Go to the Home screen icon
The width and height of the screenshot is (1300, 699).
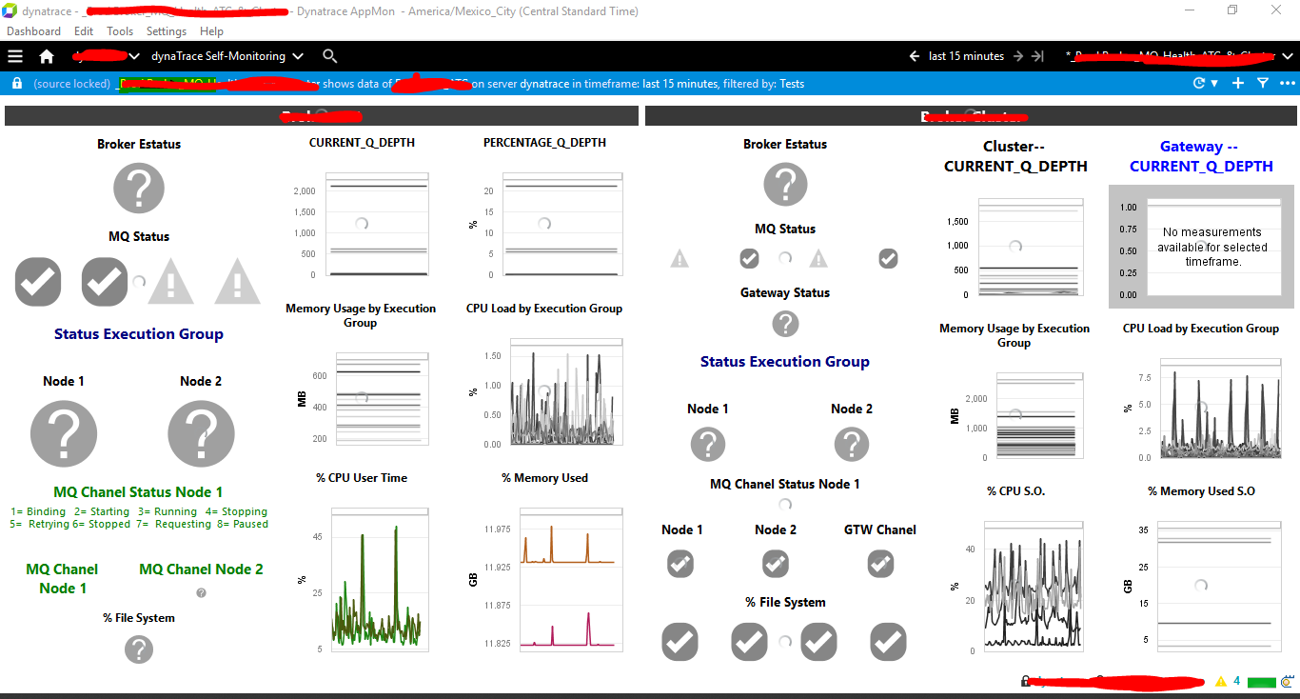pos(47,56)
